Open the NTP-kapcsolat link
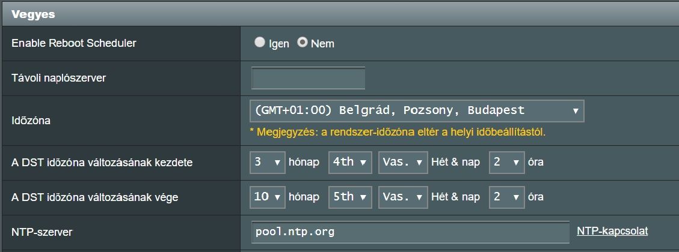 coord(612,231)
